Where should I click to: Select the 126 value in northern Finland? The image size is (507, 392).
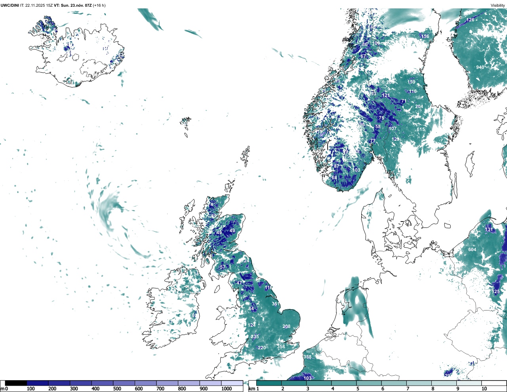point(470,20)
